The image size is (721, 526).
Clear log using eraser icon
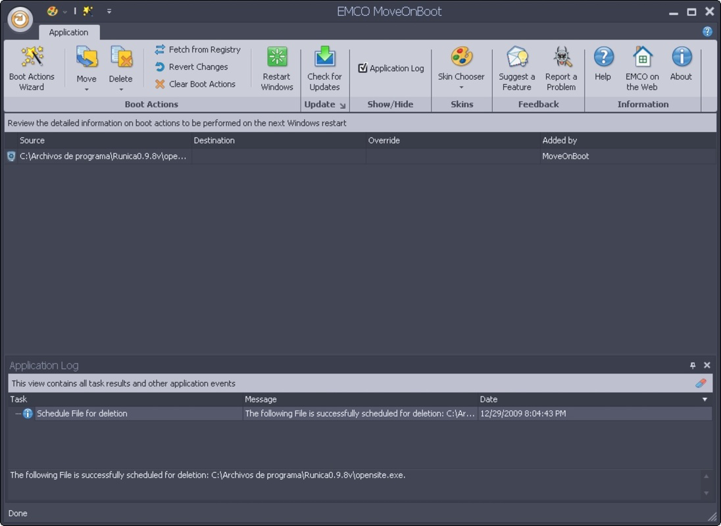(701, 383)
